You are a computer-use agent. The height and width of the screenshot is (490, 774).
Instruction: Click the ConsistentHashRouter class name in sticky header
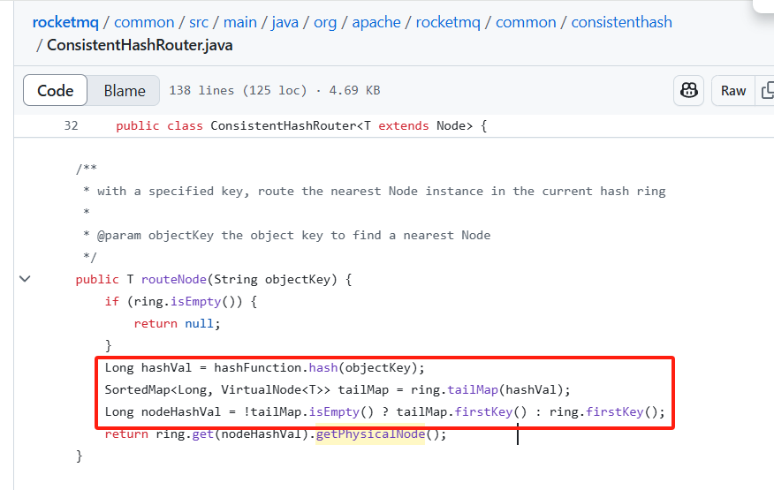(x=283, y=126)
